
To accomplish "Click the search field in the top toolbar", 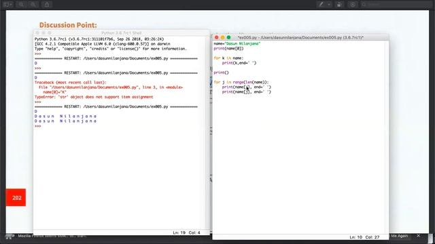I will point(396,5).
